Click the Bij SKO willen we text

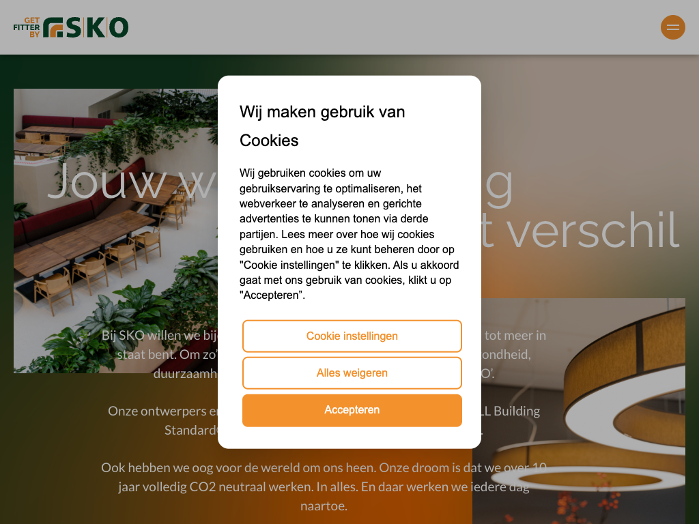coord(158,335)
